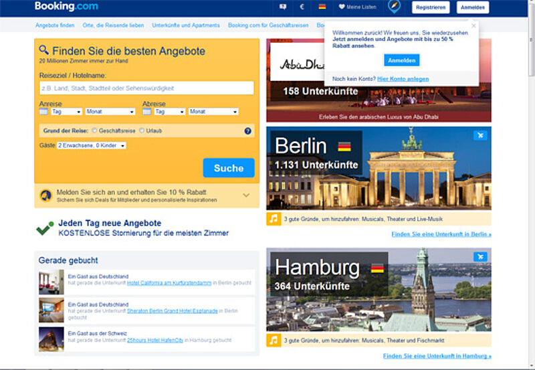
Task: Click the German flag language icon
Action: click(322, 7)
